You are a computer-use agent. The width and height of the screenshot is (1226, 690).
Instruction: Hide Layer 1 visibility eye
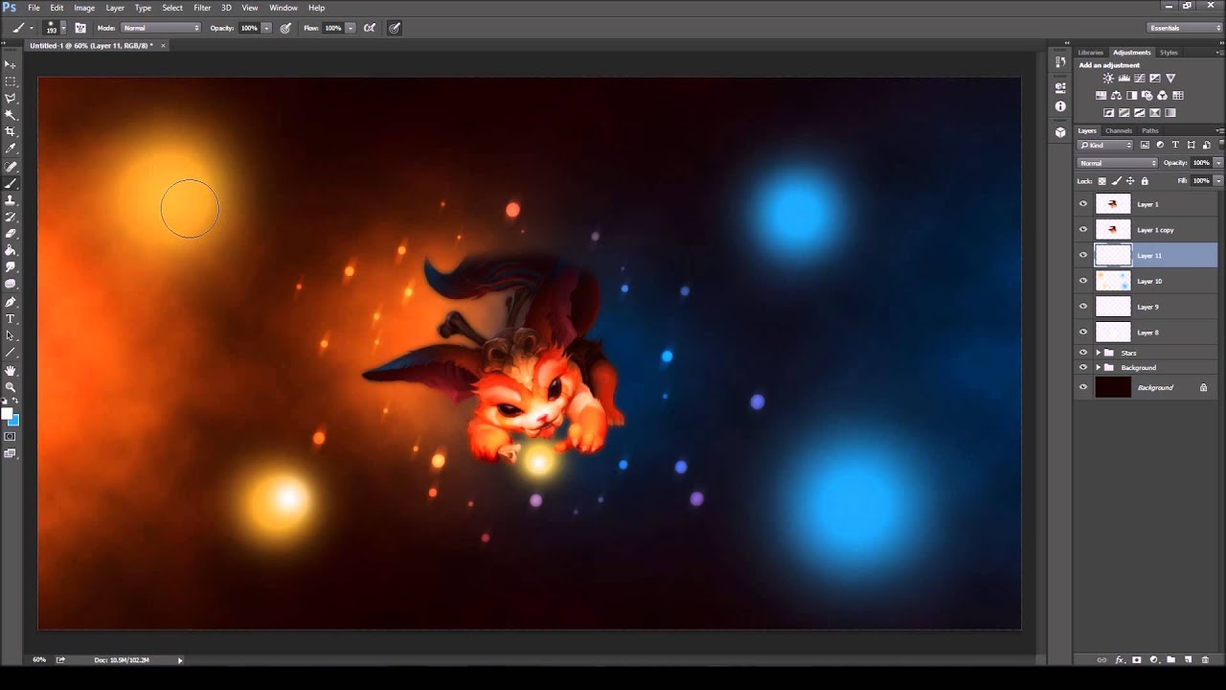[x=1083, y=204]
